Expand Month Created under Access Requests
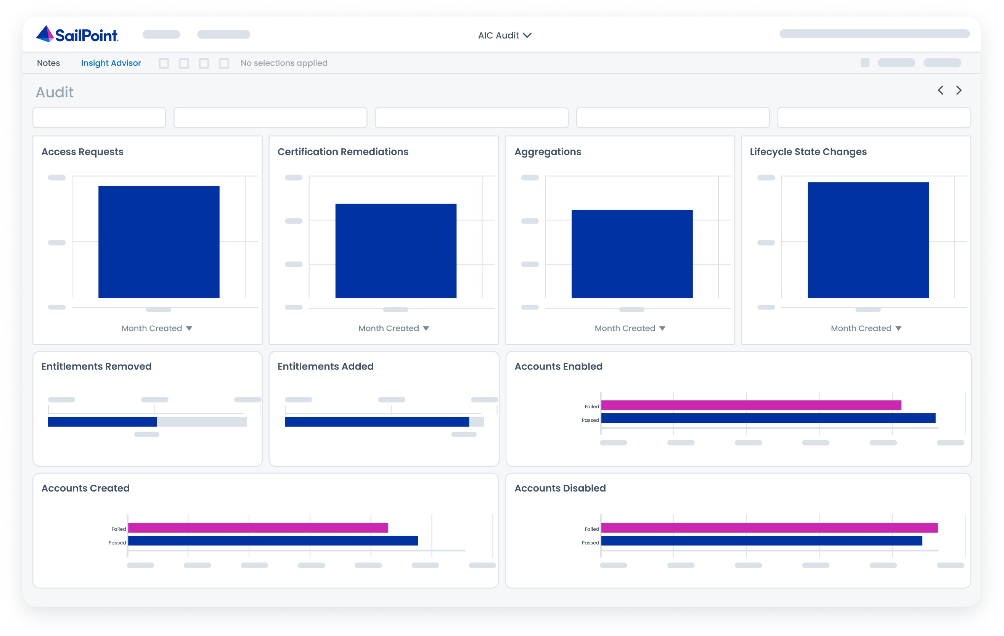 [x=157, y=328]
